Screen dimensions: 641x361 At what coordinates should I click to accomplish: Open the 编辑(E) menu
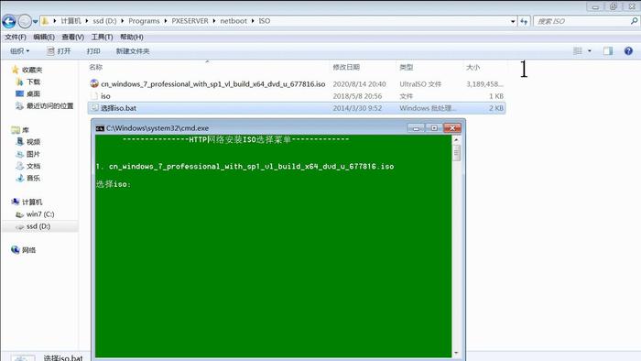point(44,38)
